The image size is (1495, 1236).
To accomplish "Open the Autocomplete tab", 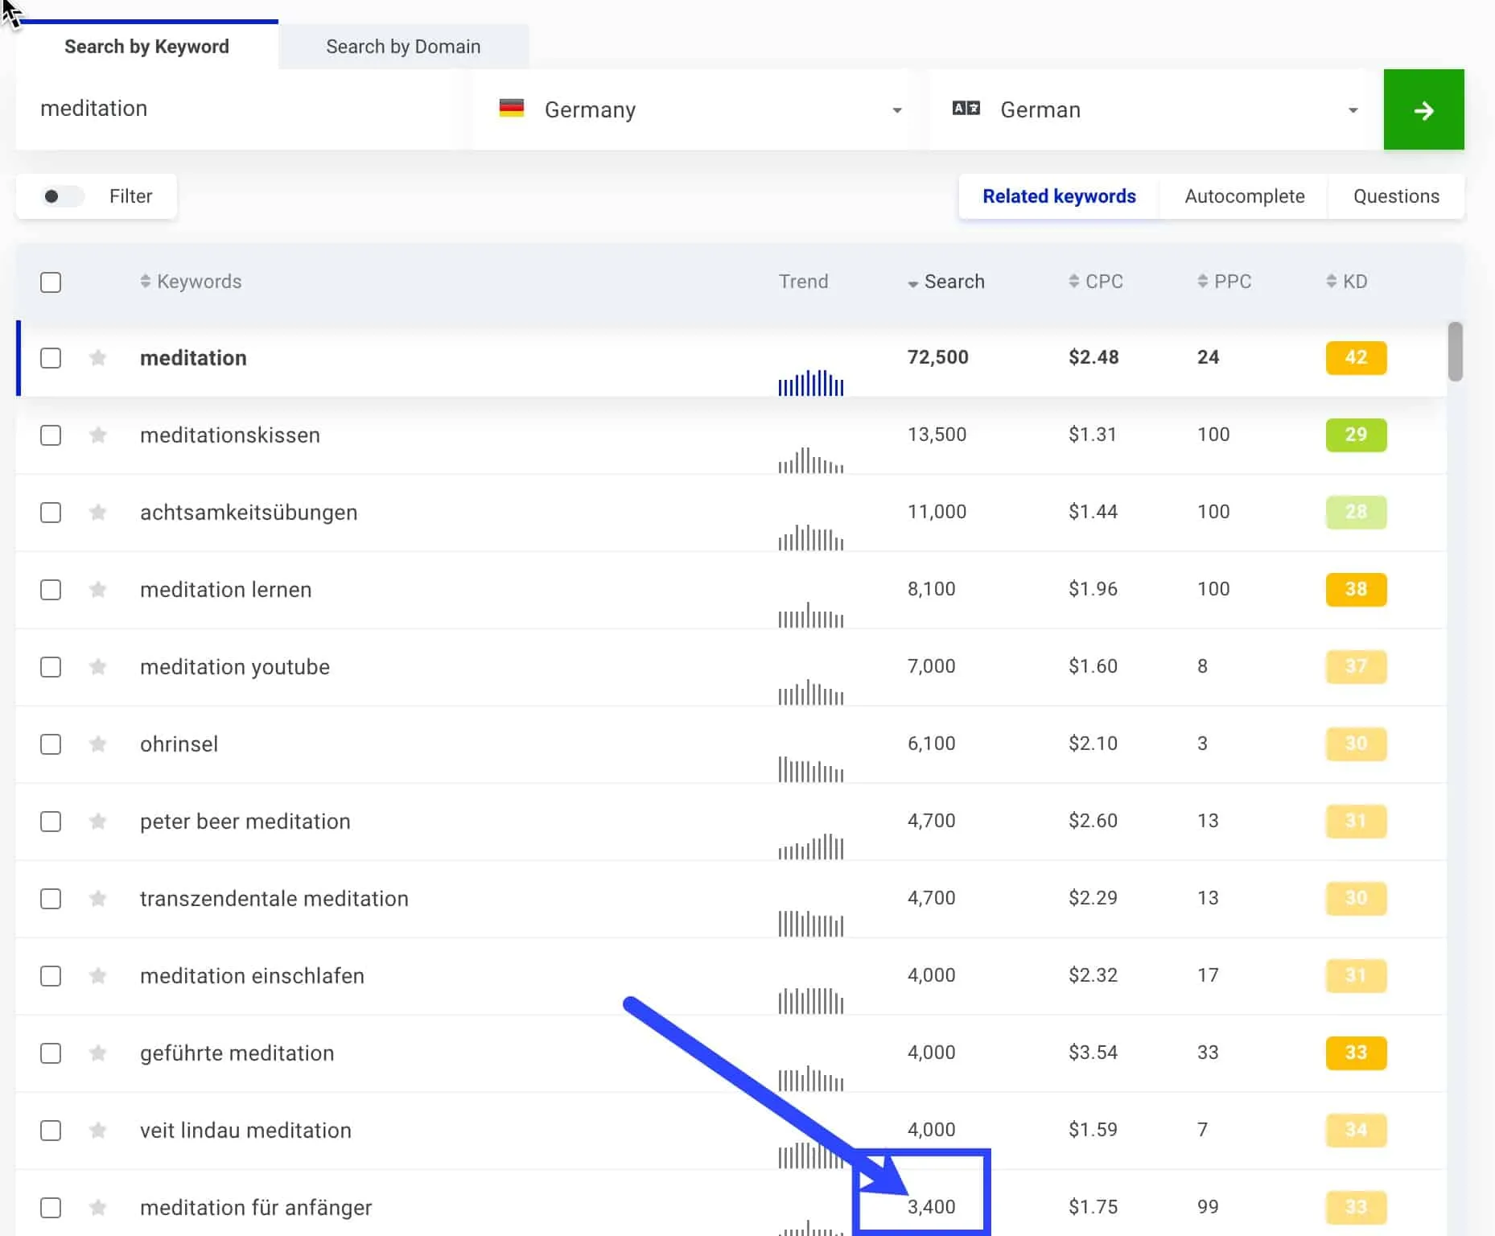I will click(1244, 196).
